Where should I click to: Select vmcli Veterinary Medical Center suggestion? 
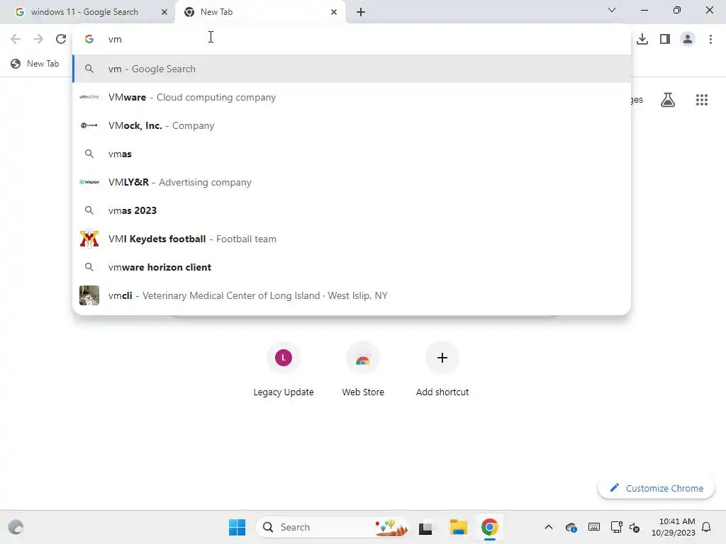pos(352,295)
